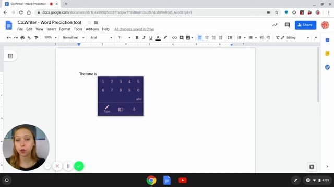
Task: Open the Editing mode dropdown
Action: (x=295, y=38)
